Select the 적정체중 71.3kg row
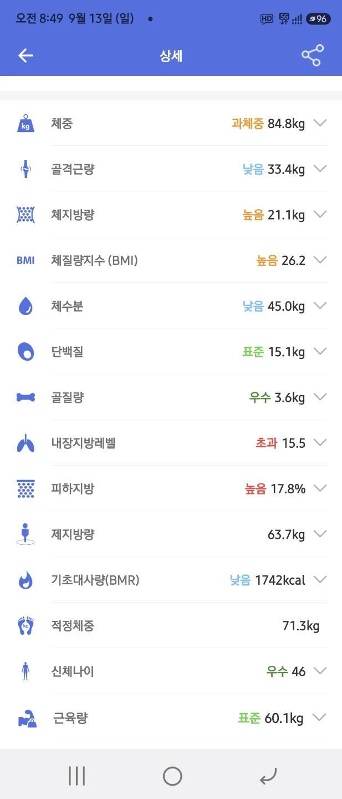 pos(171,626)
